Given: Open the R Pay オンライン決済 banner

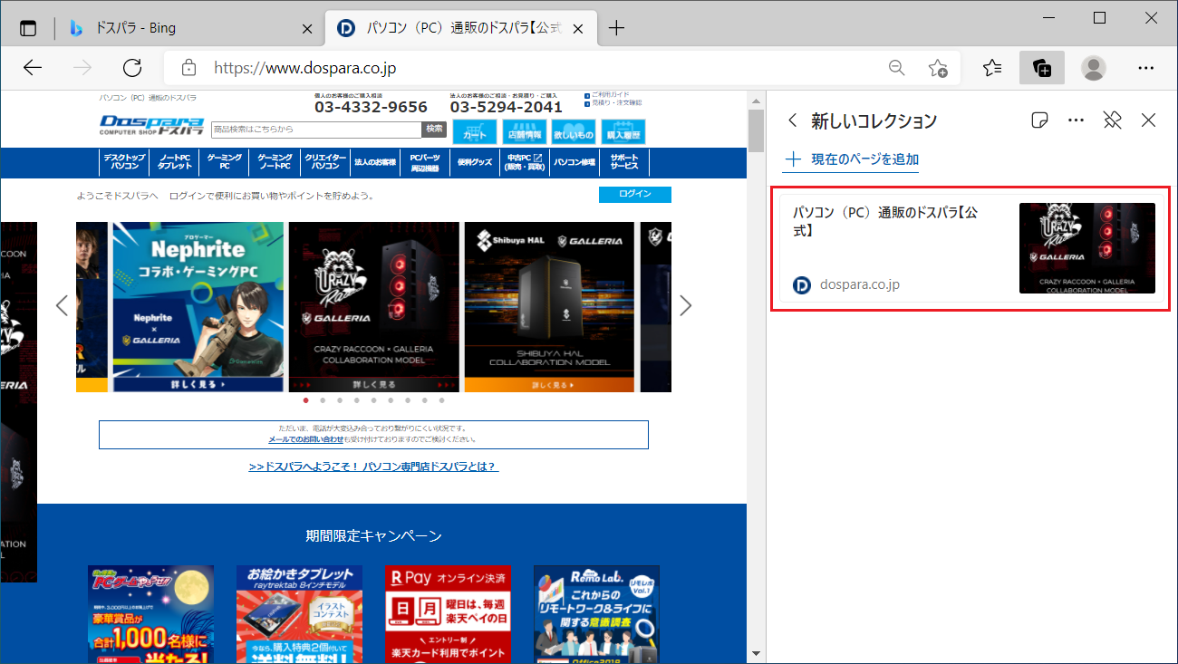Looking at the screenshot, I should (x=448, y=614).
